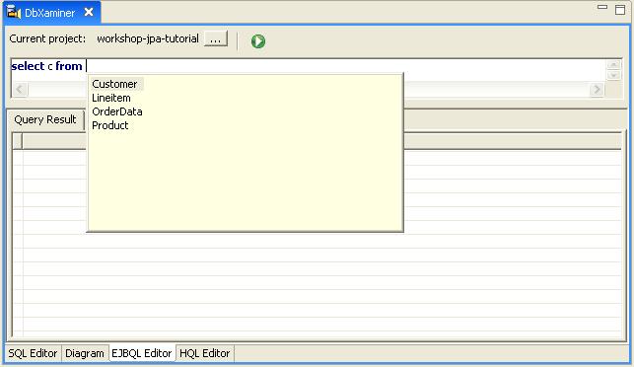Click the result table corner header cell

click(x=18, y=141)
